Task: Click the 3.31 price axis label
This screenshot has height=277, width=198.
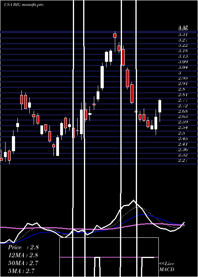Action: (x=183, y=34)
